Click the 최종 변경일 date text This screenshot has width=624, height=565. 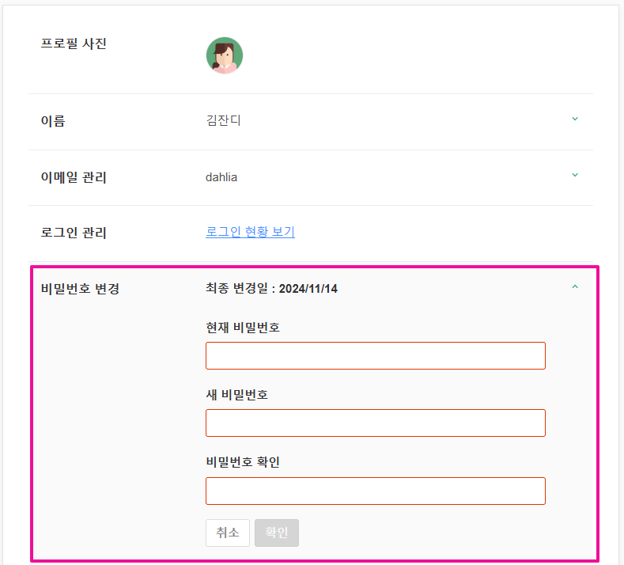pyautogui.click(x=271, y=289)
